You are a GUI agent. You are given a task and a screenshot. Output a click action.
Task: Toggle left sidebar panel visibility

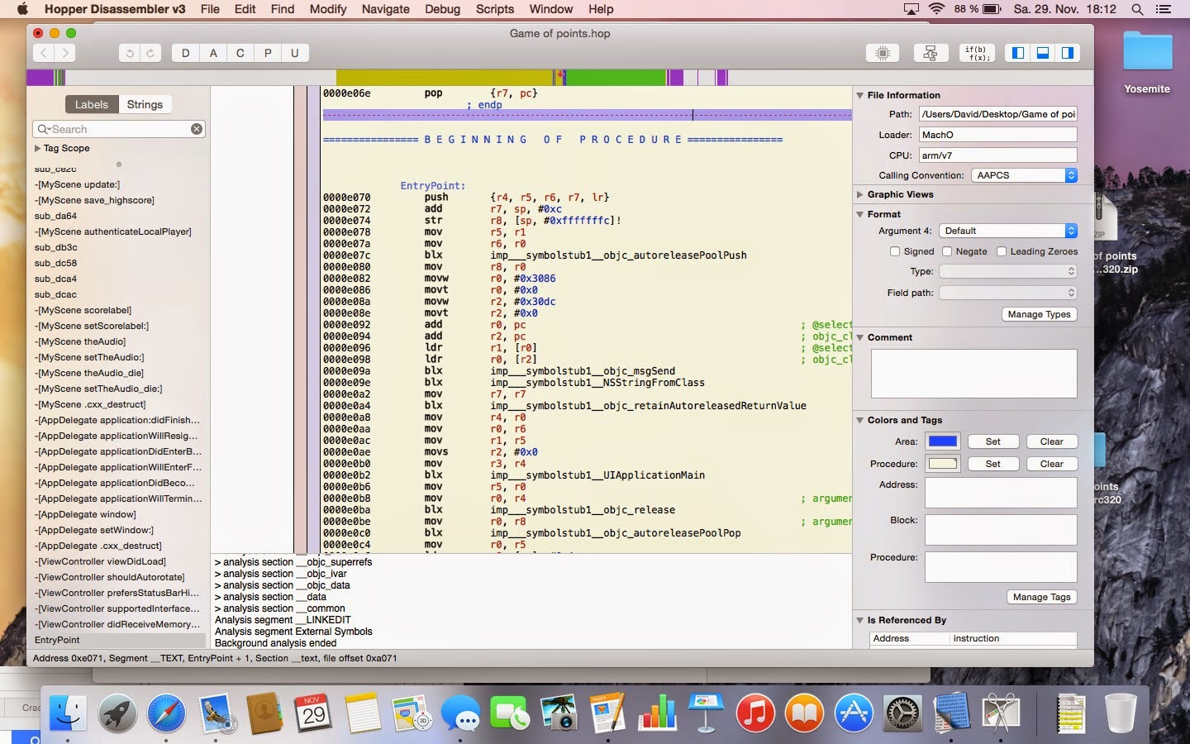(1018, 53)
